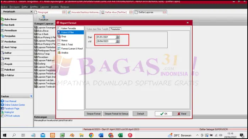Select the Analisa chart icon
The height and width of the screenshot is (139, 248).
tap(59, 53)
